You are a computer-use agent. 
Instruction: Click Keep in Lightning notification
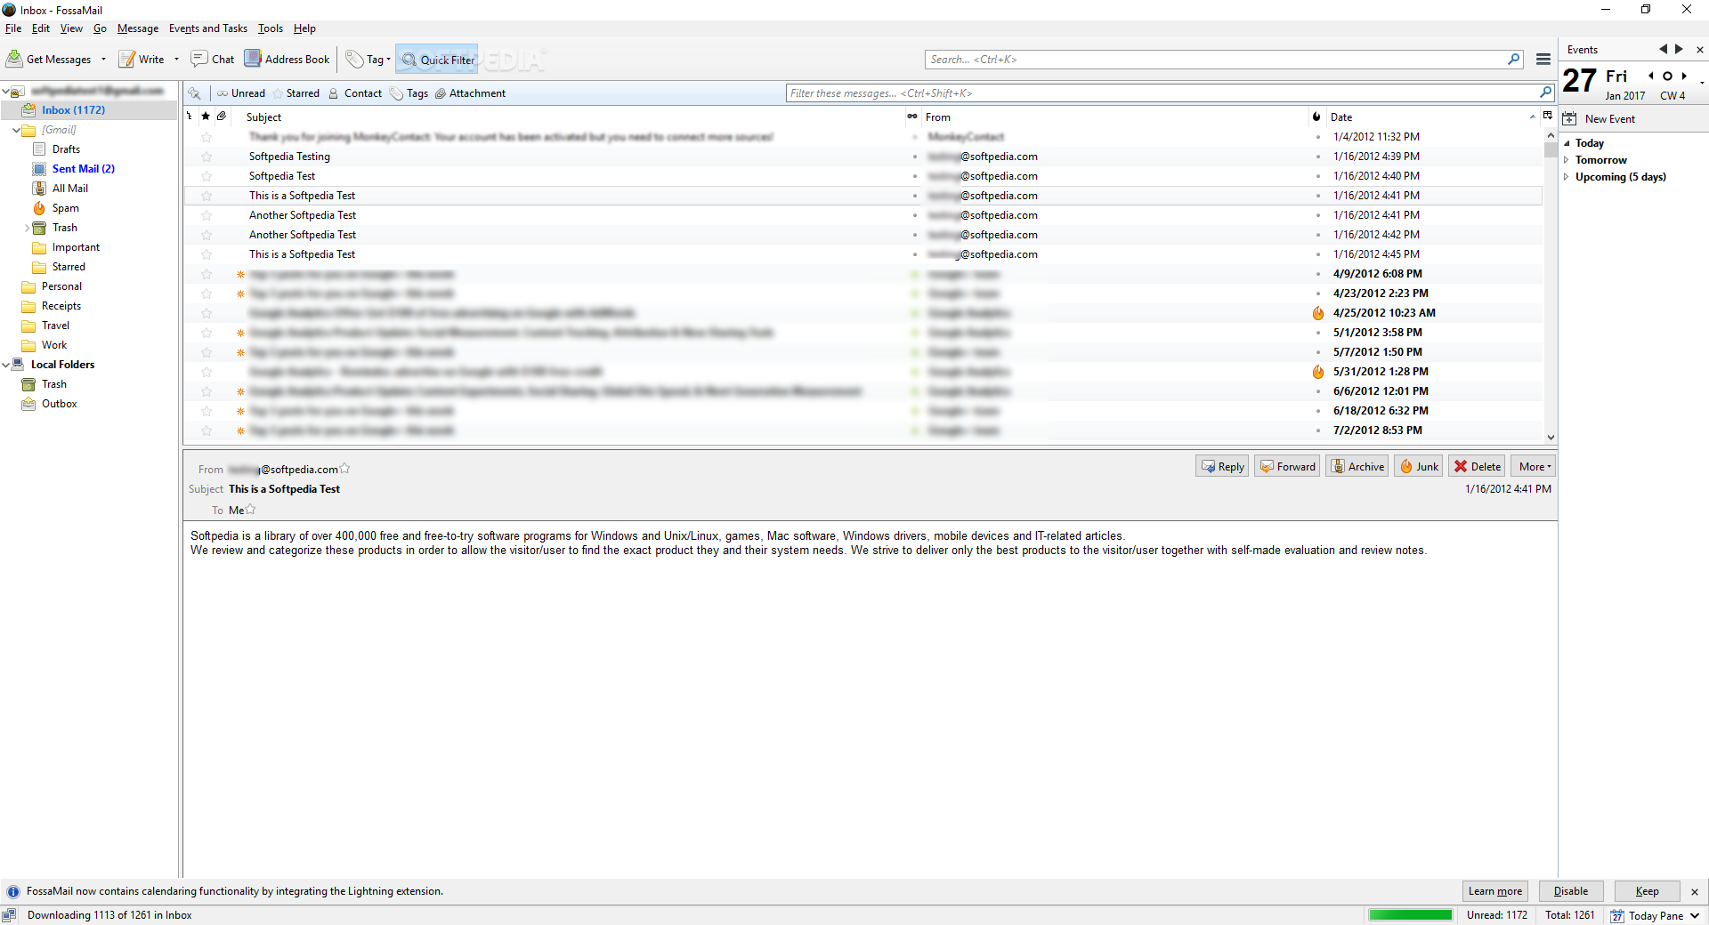tap(1647, 891)
